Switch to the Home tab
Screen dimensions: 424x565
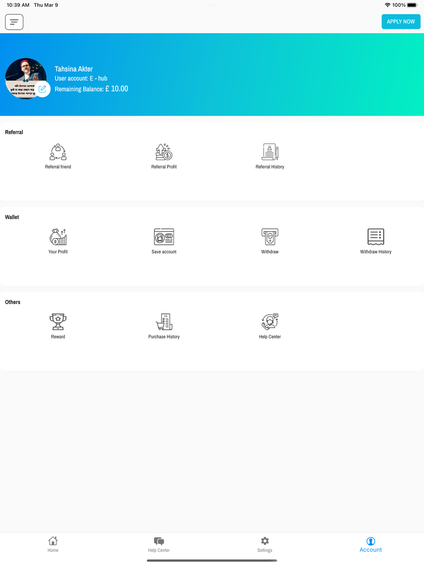53,545
